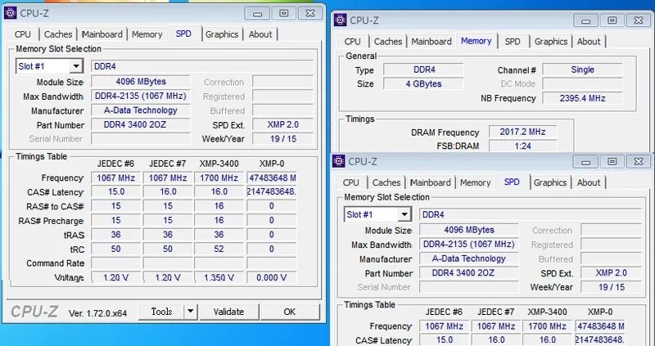Open Slot #1 dropdown in bottom-right CPU-Z window

(404, 214)
